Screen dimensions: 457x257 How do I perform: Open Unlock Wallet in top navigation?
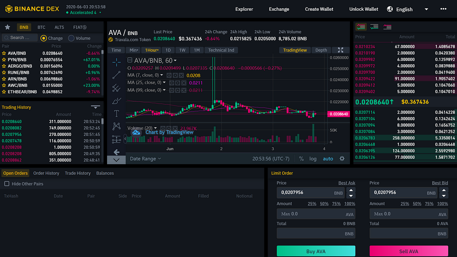tap(364, 9)
